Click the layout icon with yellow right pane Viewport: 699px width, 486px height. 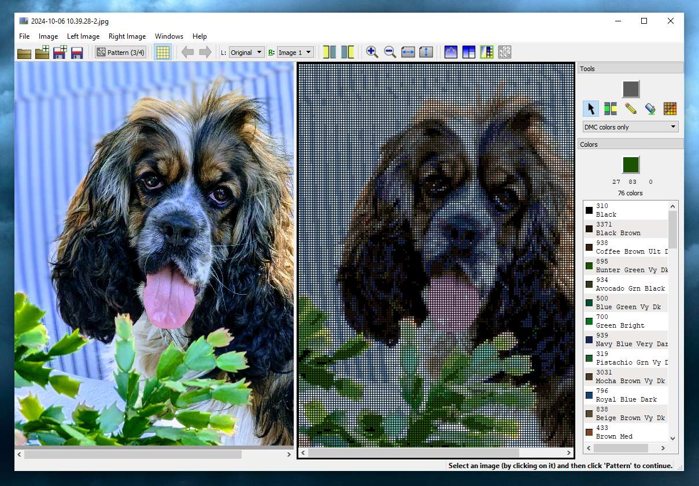click(347, 52)
